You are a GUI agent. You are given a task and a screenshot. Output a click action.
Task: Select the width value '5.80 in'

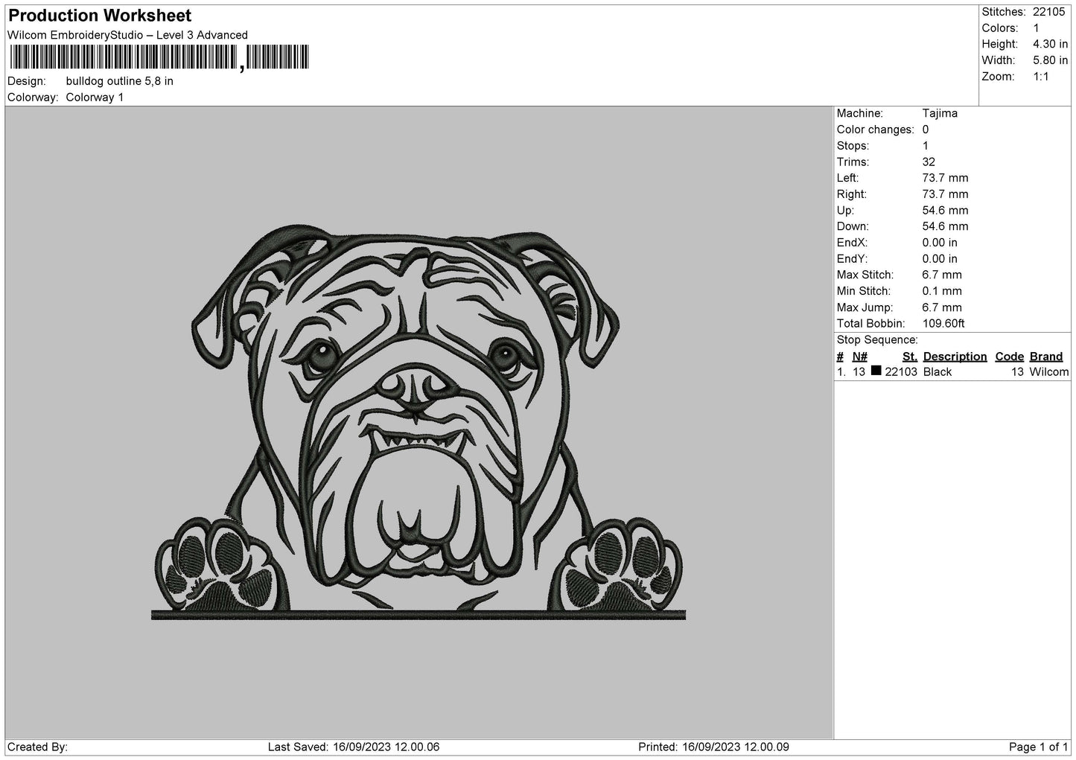pos(1051,60)
